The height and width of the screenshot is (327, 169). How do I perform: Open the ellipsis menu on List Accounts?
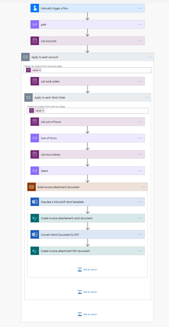coord(140,41)
